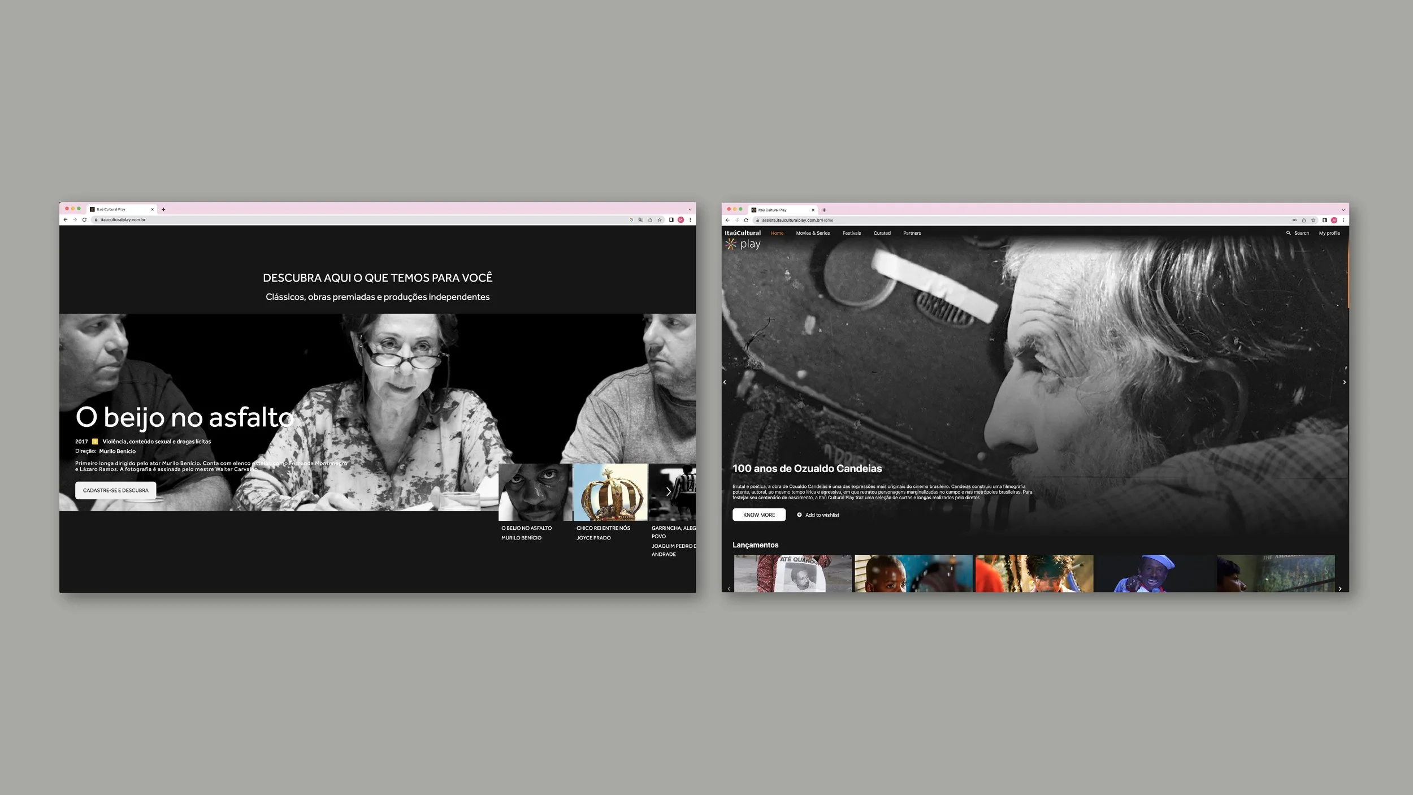Switch to the Curated section
Viewport: 1413px width, 795px height.
pyautogui.click(x=882, y=233)
